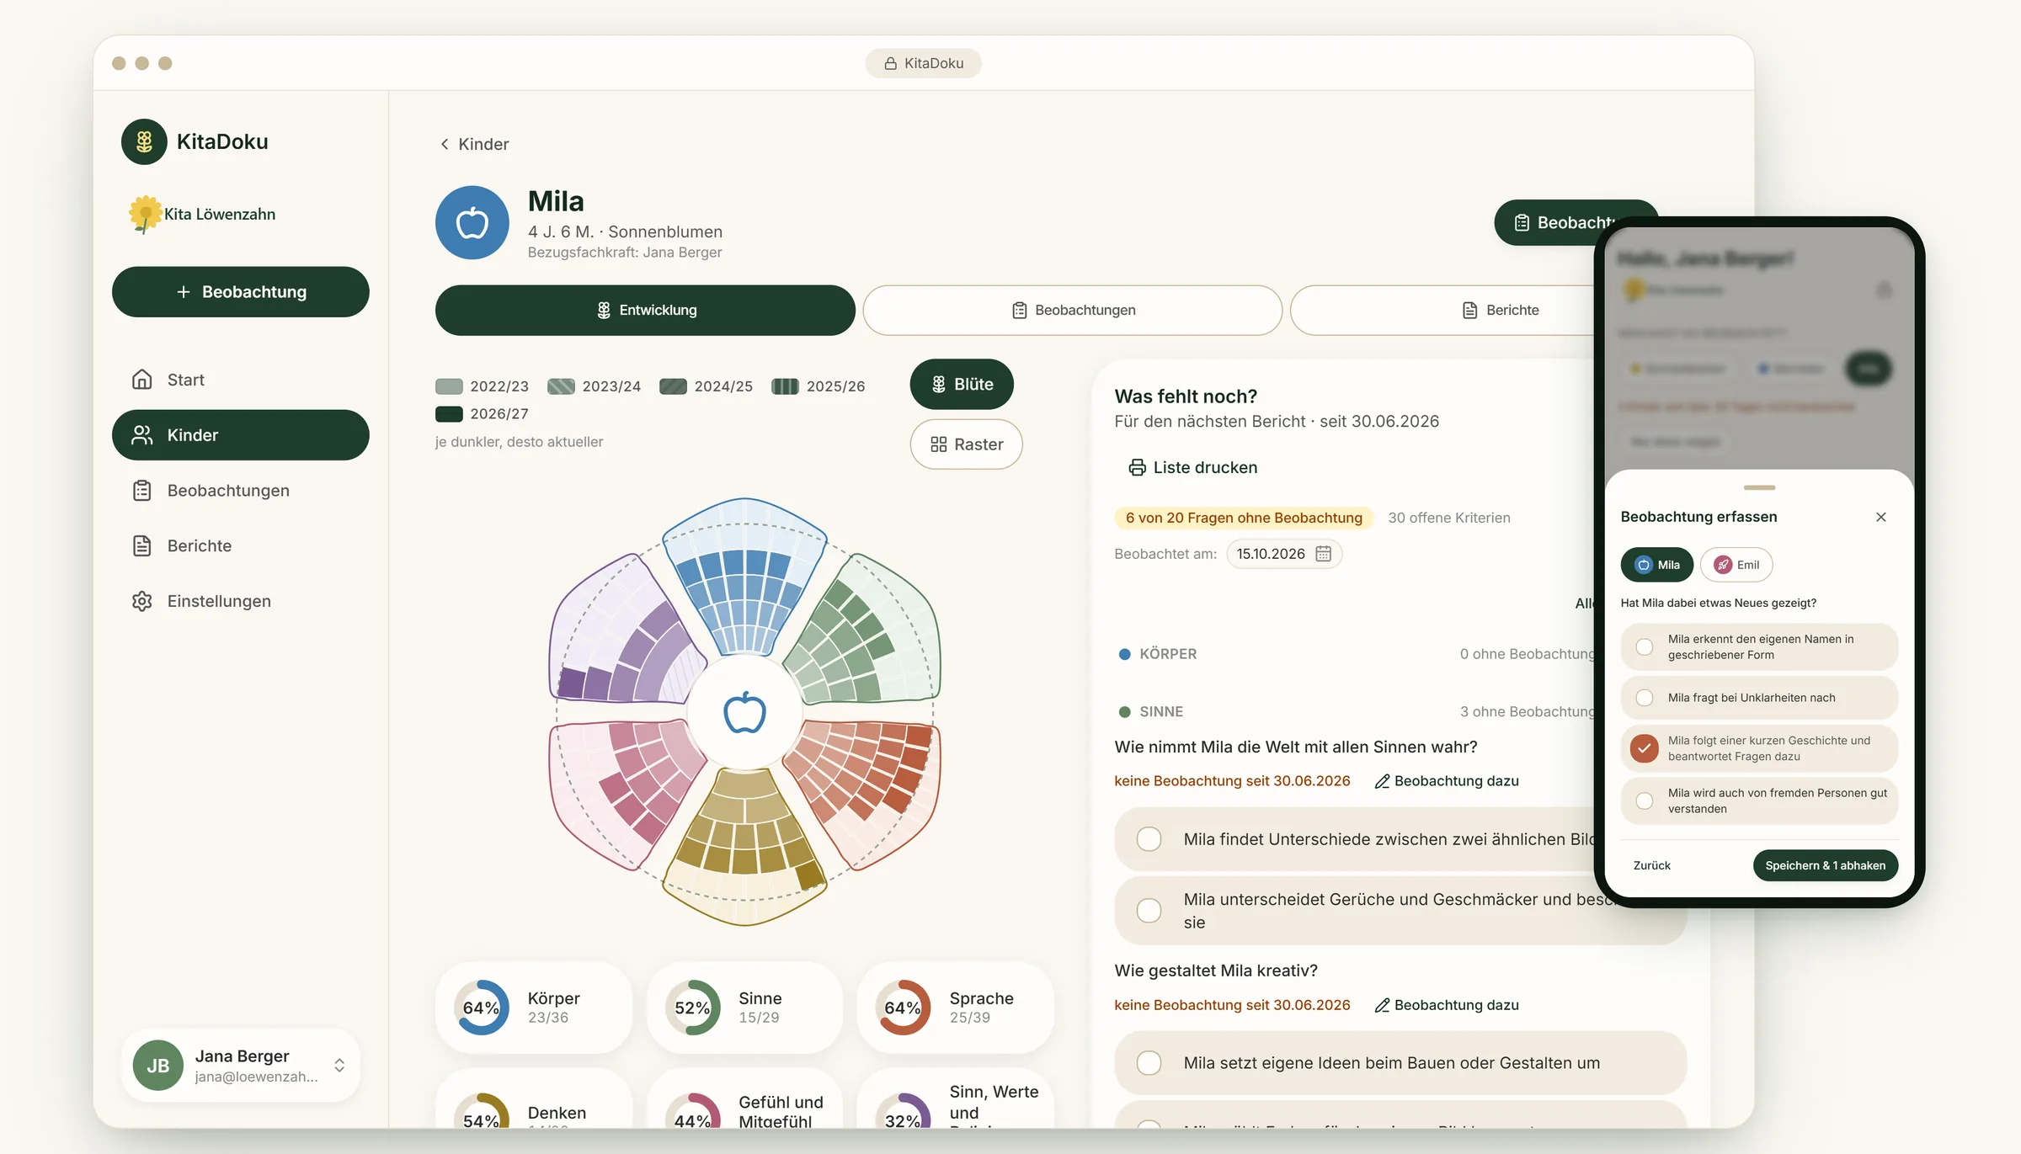Select the Raster view button

pyautogui.click(x=967, y=444)
